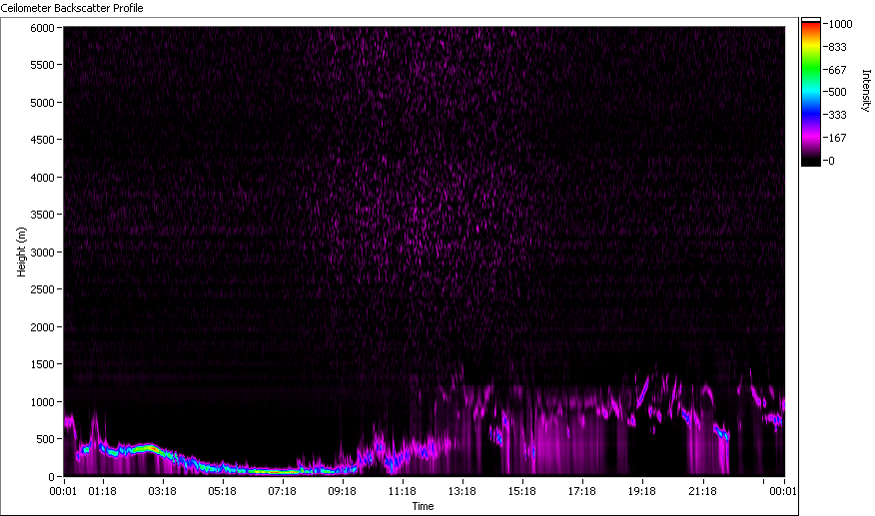Click the 01:18 time tick label

coord(102,491)
